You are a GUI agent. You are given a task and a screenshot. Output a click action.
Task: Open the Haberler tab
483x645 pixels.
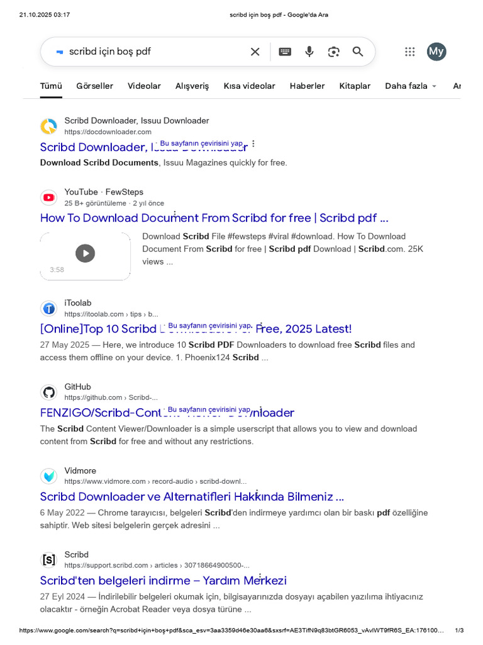tap(307, 86)
